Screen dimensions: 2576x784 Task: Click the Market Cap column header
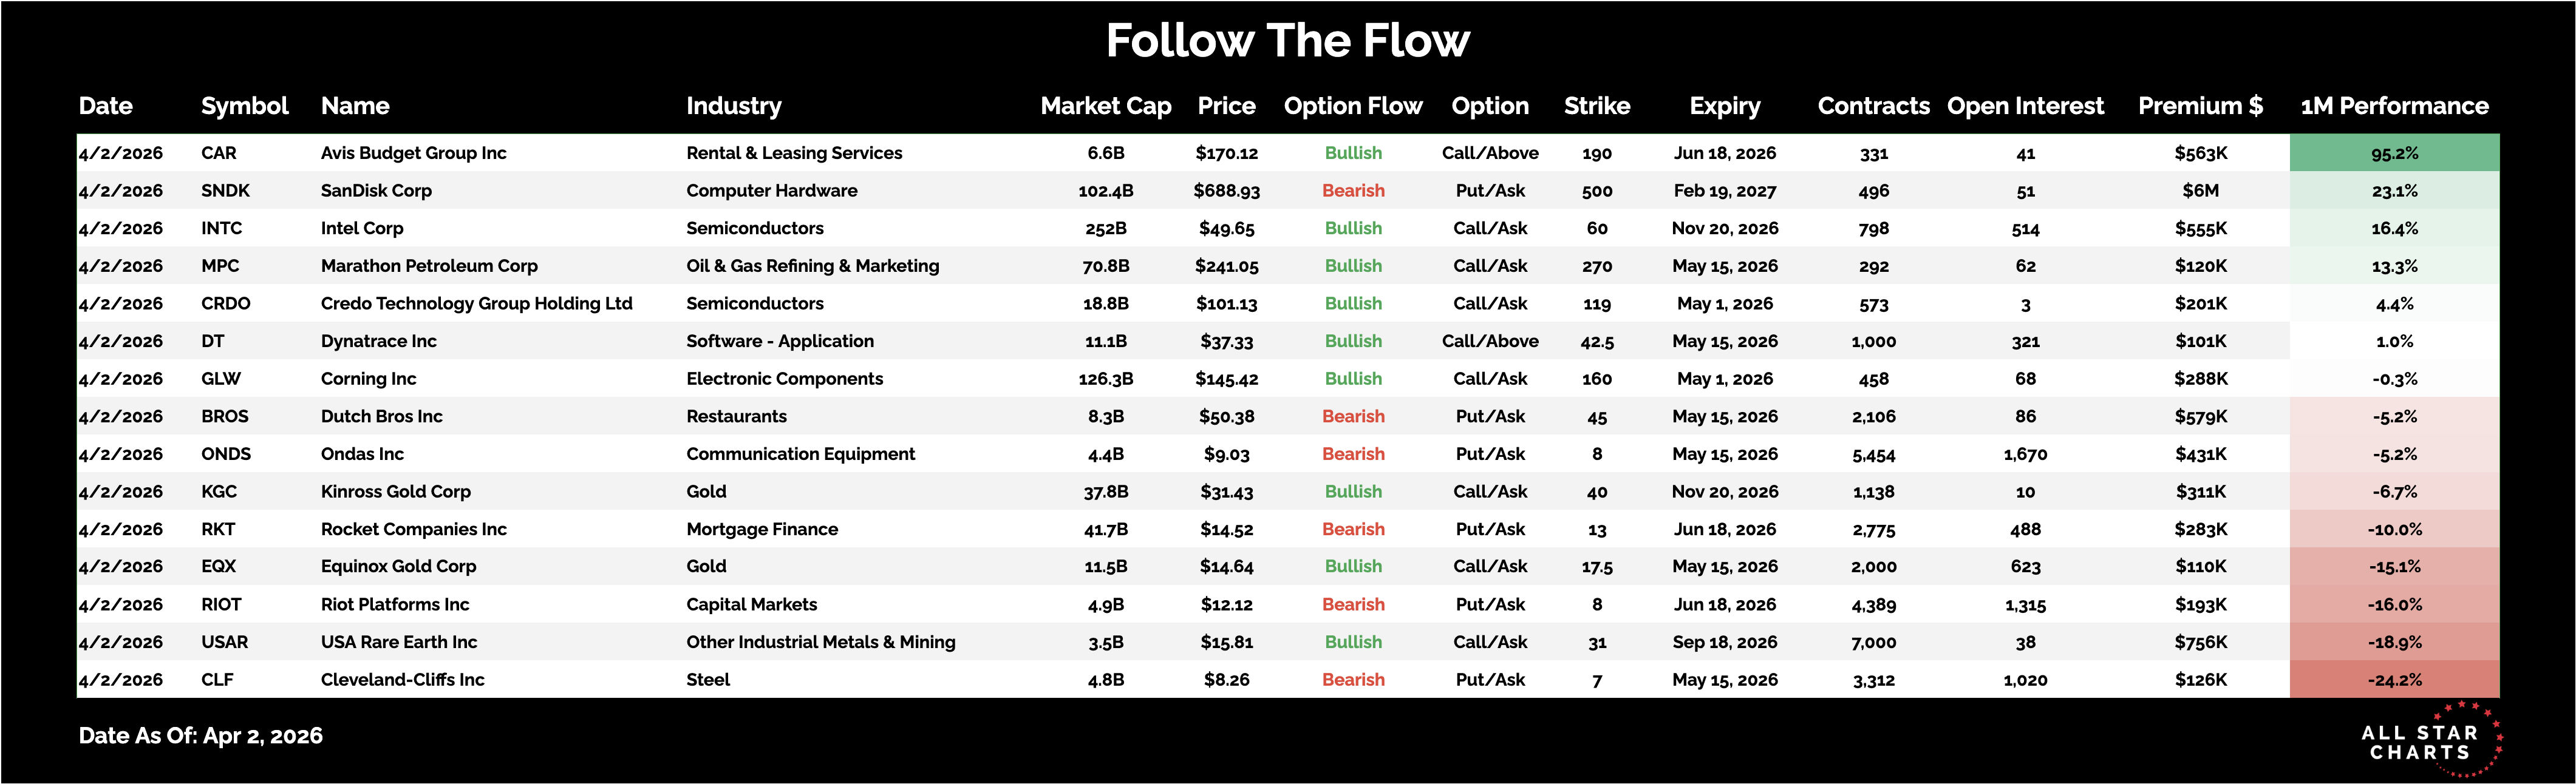(x=1105, y=106)
